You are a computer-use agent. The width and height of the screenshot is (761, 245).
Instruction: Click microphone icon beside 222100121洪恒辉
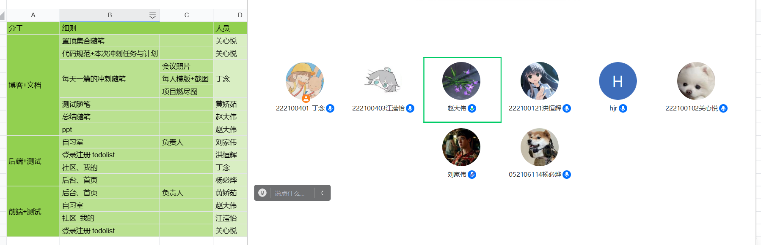[567, 108]
